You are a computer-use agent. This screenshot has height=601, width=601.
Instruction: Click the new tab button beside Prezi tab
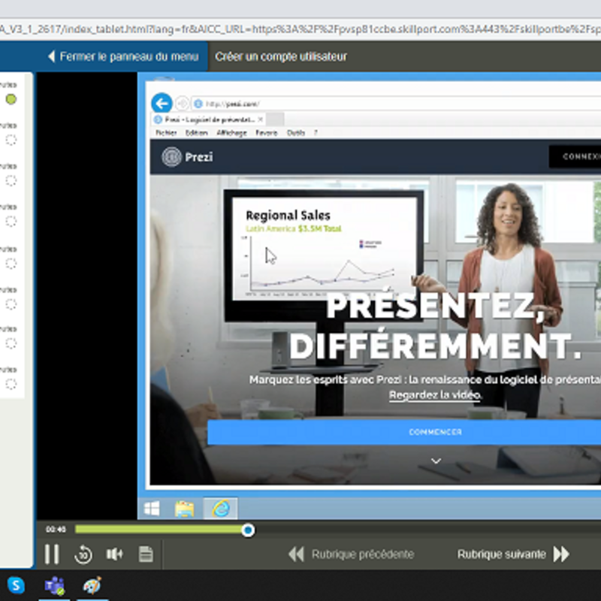275,119
